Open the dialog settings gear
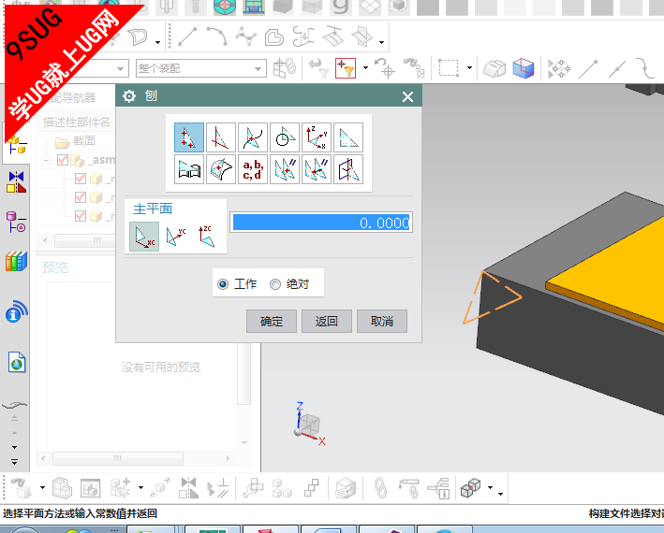 [x=128, y=96]
